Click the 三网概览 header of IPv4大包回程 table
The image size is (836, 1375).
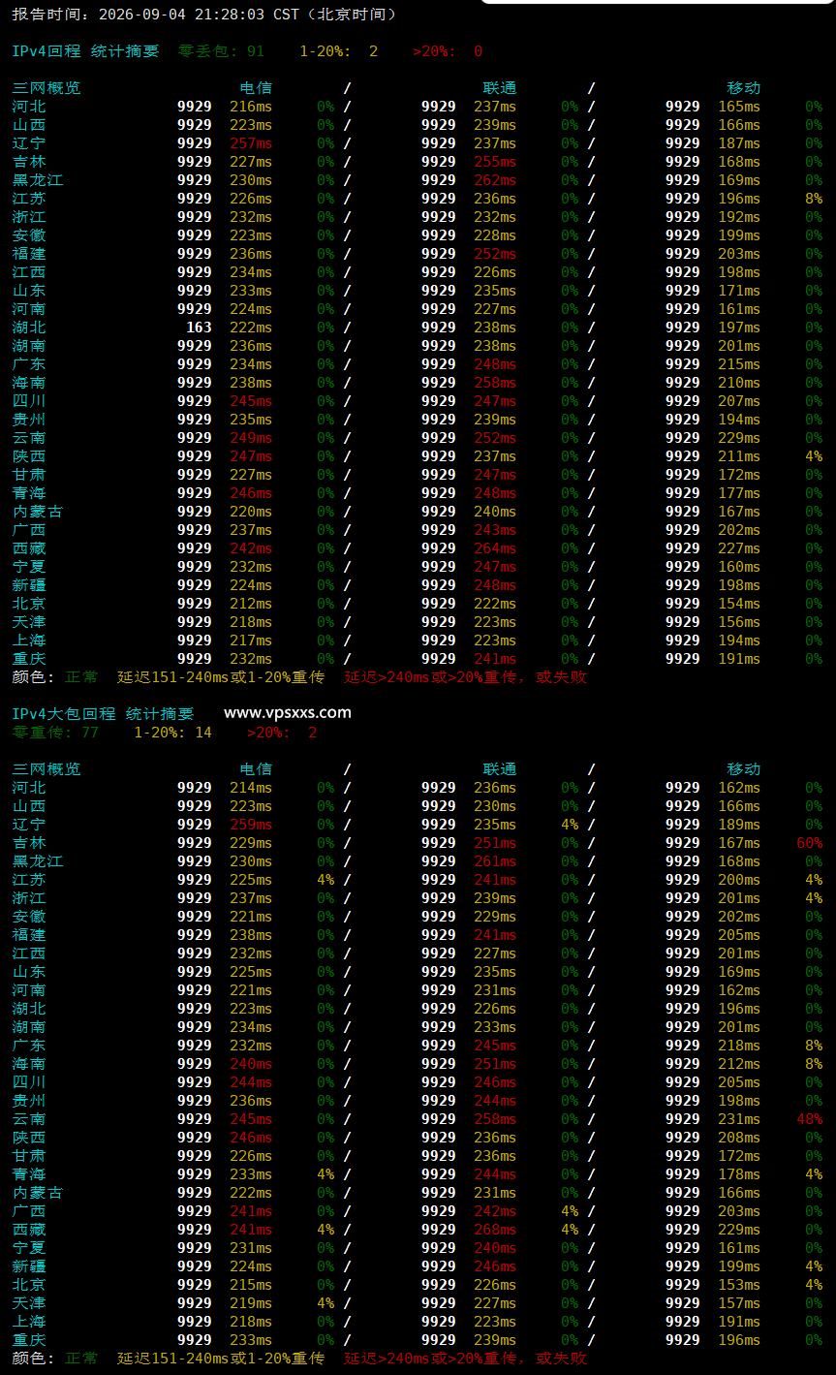click(46, 769)
